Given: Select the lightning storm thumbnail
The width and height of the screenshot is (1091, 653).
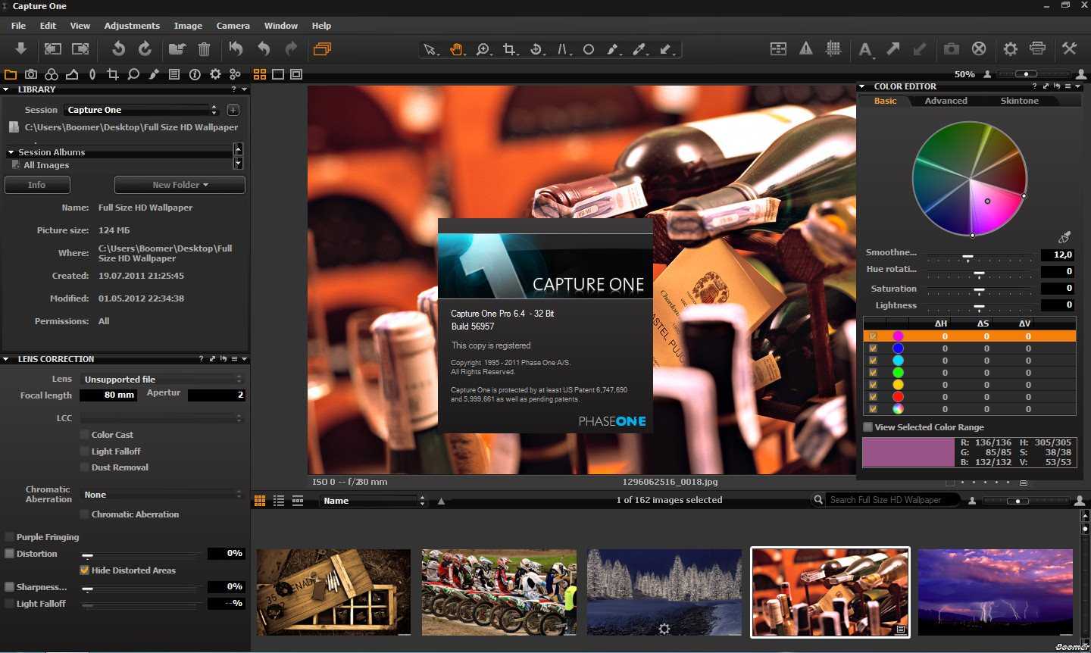Looking at the screenshot, I should (x=995, y=592).
